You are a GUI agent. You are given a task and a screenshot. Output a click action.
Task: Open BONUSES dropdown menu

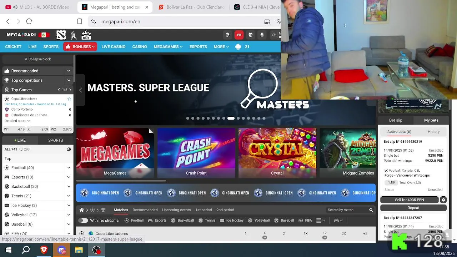pos(80,47)
